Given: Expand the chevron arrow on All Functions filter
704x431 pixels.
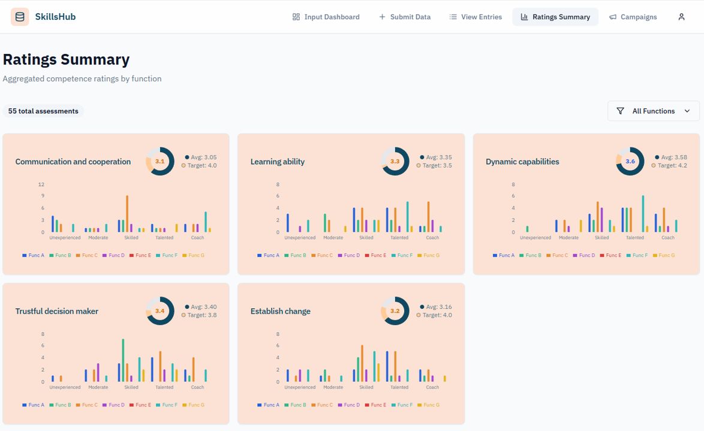Looking at the screenshot, I should [x=687, y=111].
